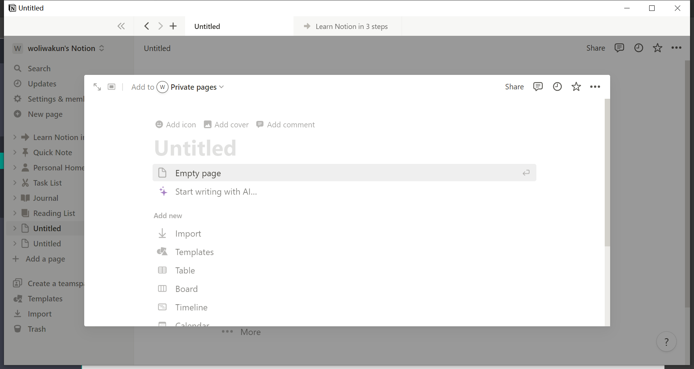
Task: Select the Empty page option
Action: [x=198, y=173]
